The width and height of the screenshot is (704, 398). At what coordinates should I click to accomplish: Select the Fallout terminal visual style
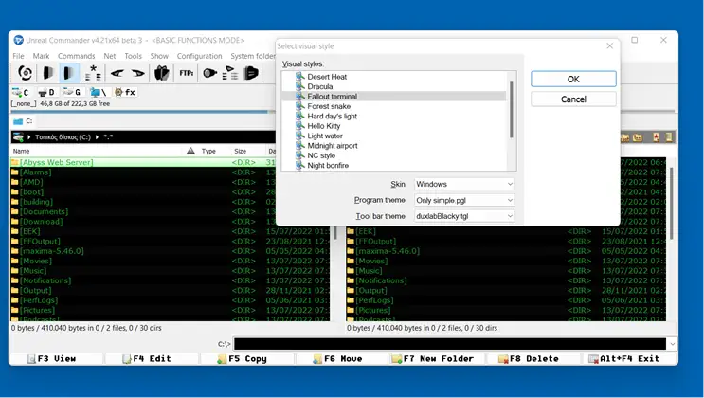click(x=333, y=96)
